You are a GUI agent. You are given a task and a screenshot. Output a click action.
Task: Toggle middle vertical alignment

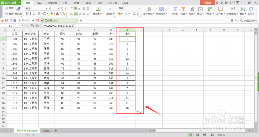click(75, 9)
